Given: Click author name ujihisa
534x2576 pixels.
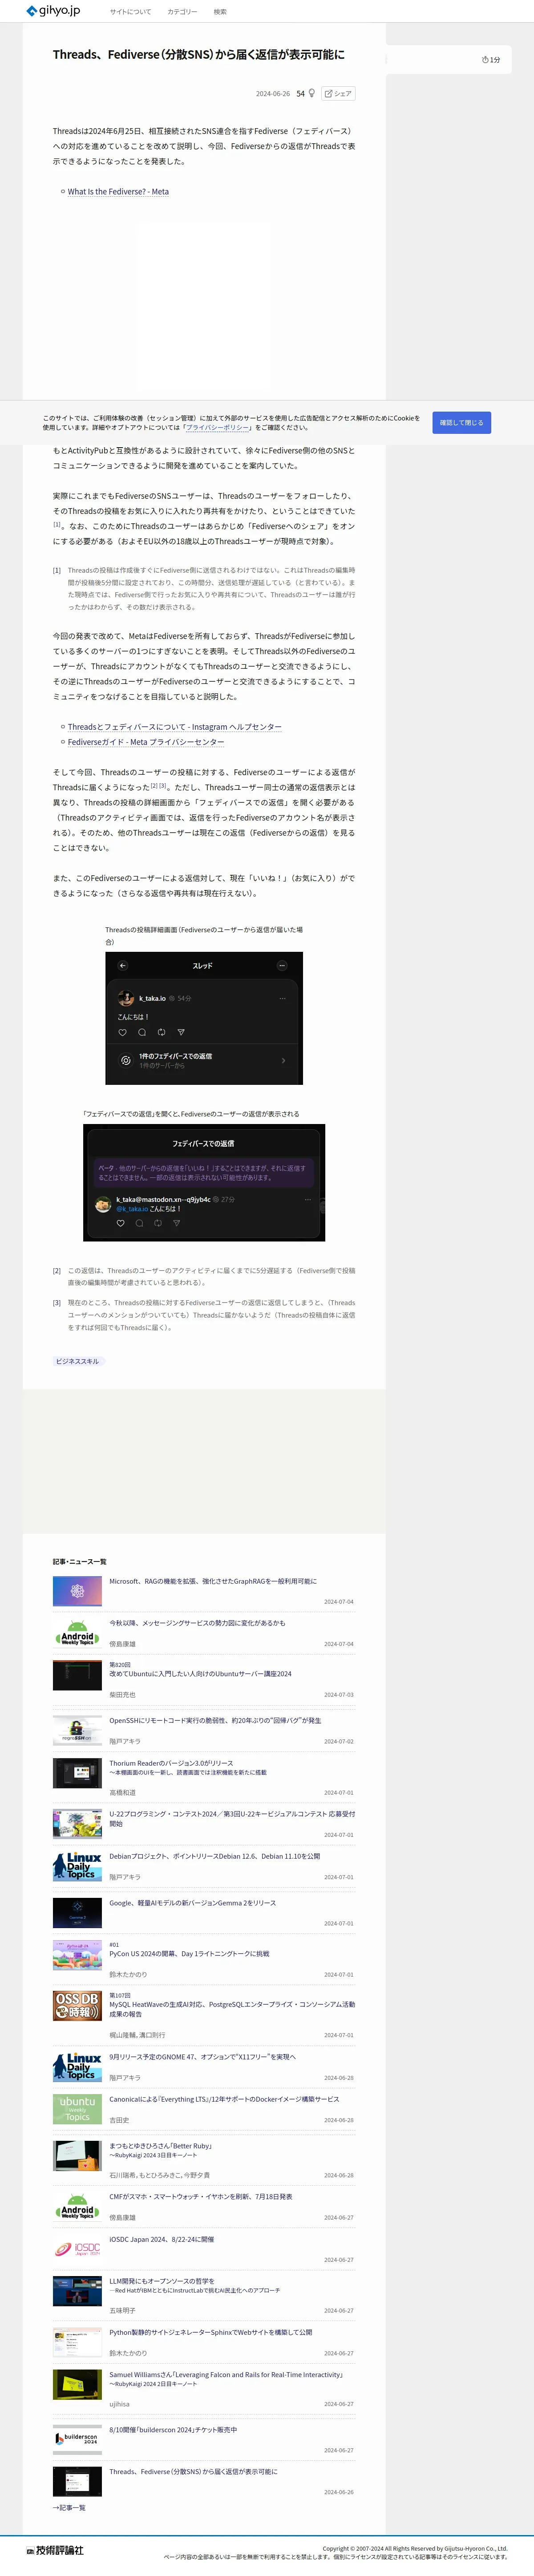Looking at the screenshot, I should tap(119, 2404).
